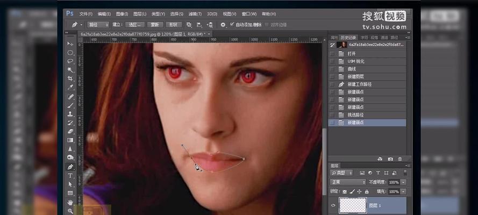The height and width of the screenshot is (215, 478).
Task: Toggle lock all padlock icon
Action: [366, 191]
